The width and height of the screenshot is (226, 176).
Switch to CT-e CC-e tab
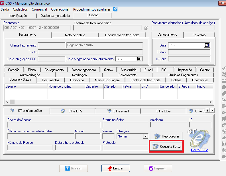click(164, 111)
